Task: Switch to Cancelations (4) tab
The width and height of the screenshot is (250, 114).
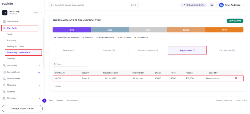Action: point(227,50)
